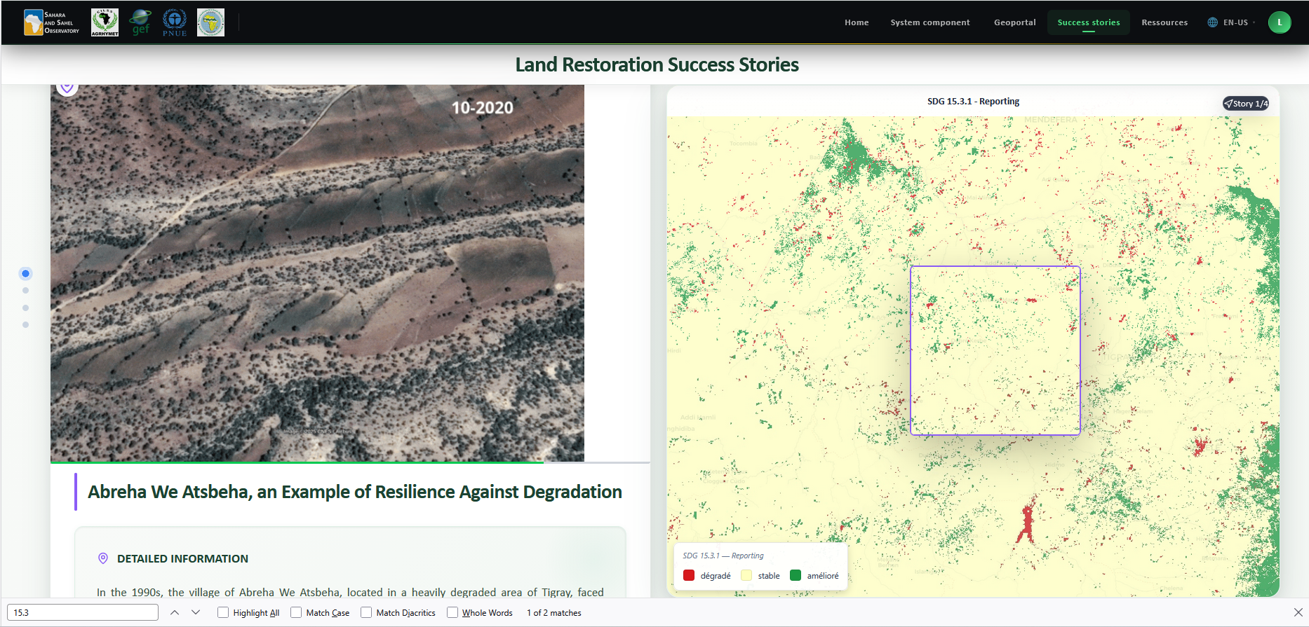Viewport: 1309px width, 627px height.
Task: Enable Whole Words option
Action: [452, 612]
